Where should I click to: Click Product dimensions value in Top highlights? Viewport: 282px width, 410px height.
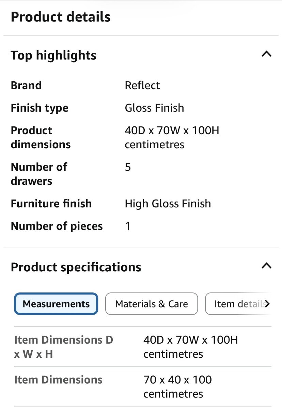pyautogui.click(x=172, y=137)
